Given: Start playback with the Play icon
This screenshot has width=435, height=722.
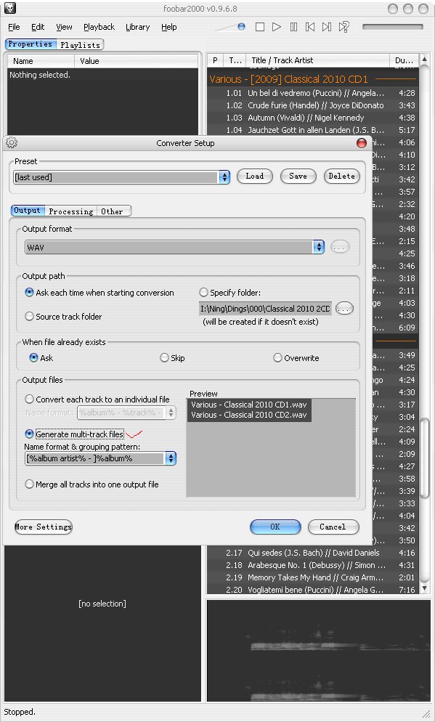Looking at the screenshot, I should [x=276, y=27].
